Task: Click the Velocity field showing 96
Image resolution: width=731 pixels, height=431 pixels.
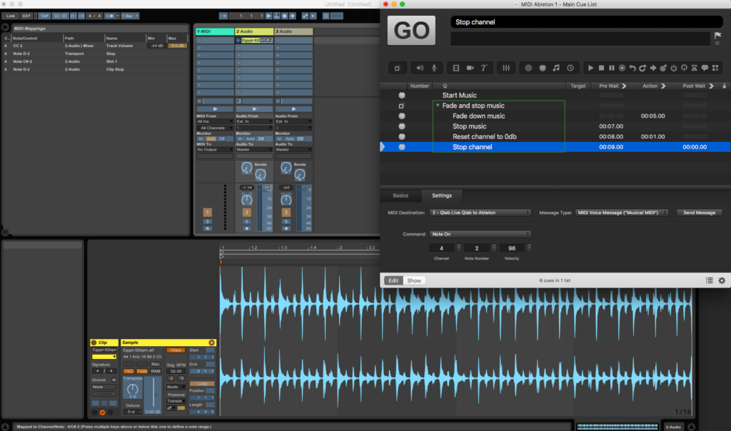Action: pos(512,248)
